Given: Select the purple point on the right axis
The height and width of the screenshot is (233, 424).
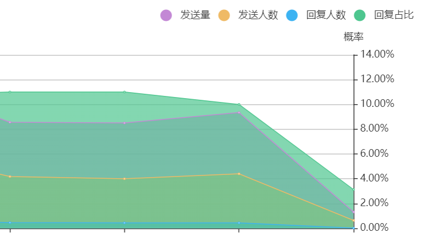Looking at the screenshot, I should (x=354, y=212).
